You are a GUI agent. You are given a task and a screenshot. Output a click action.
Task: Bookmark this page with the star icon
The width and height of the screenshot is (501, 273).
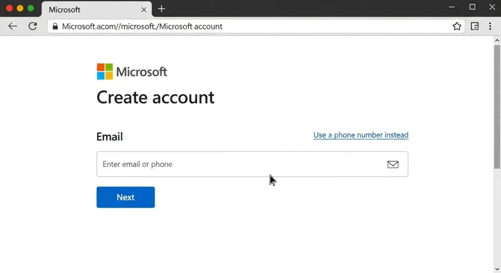click(x=457, y=26)
